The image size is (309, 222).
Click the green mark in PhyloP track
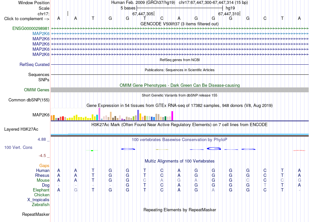(x=92, y=150)
